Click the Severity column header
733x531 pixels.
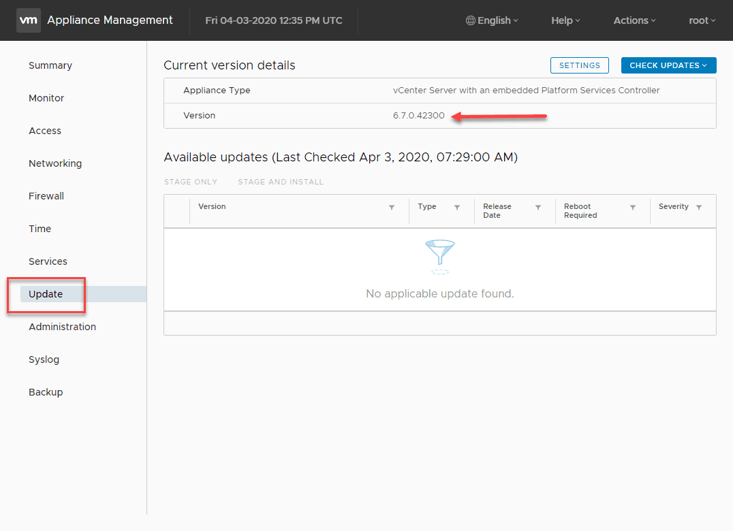pyautogui.click(x=674, y=206)
